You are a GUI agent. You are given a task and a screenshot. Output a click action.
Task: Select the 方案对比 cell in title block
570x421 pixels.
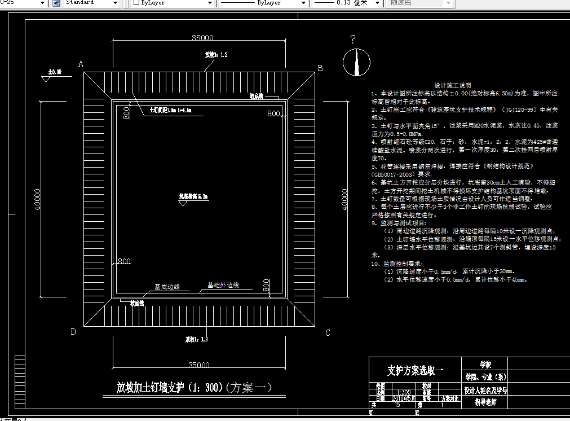click(x=450, y=399)
